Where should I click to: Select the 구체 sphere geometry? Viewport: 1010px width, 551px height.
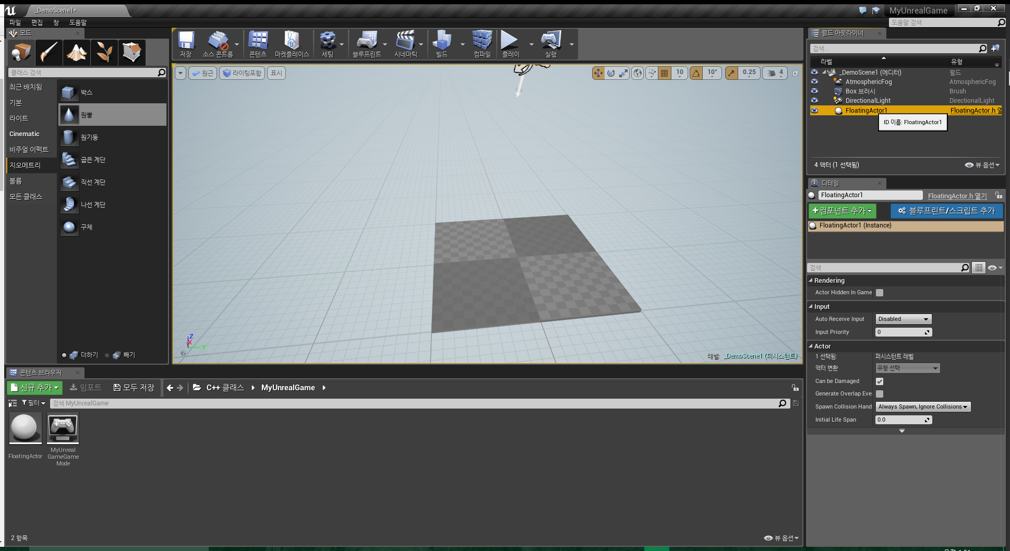[x=112, y=227]
